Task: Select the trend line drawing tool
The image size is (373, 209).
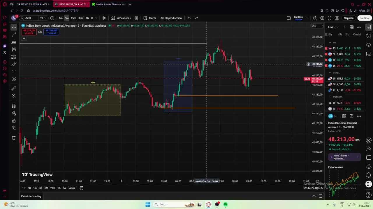Action: pyautogui.click(x=14, y=35)
